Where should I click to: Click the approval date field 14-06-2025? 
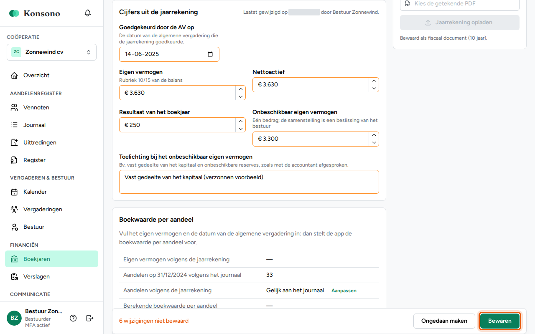tap(169, 54)
